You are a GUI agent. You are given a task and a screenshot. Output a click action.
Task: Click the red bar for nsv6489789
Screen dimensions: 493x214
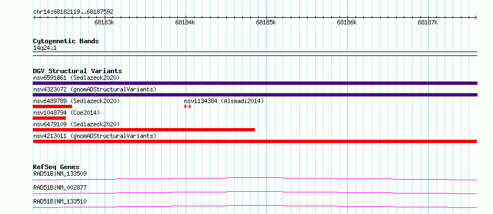pos(53,106)
